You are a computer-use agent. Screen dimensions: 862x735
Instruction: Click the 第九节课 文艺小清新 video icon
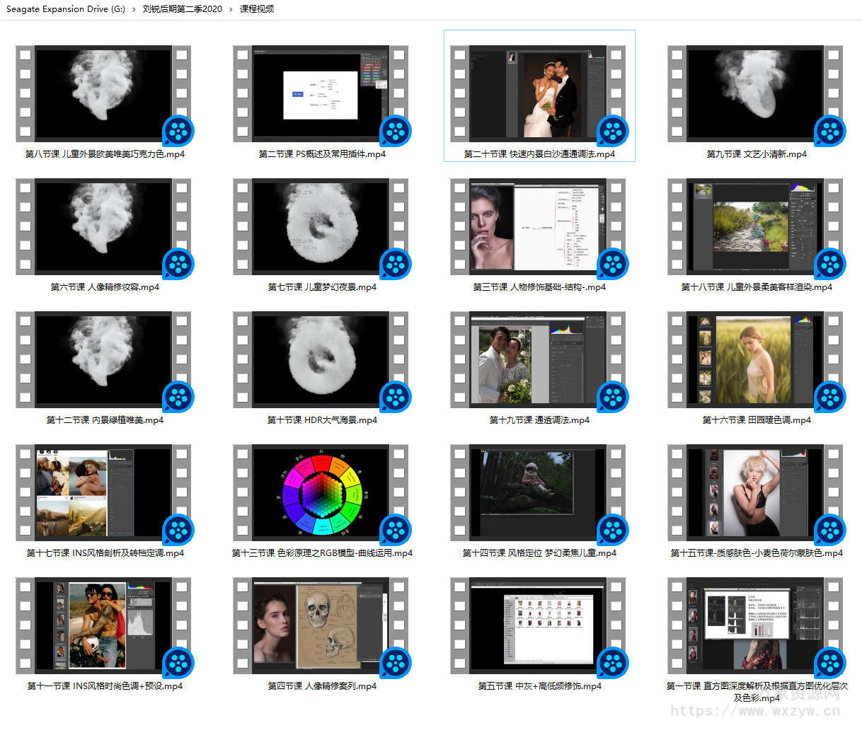coord(755,93)
